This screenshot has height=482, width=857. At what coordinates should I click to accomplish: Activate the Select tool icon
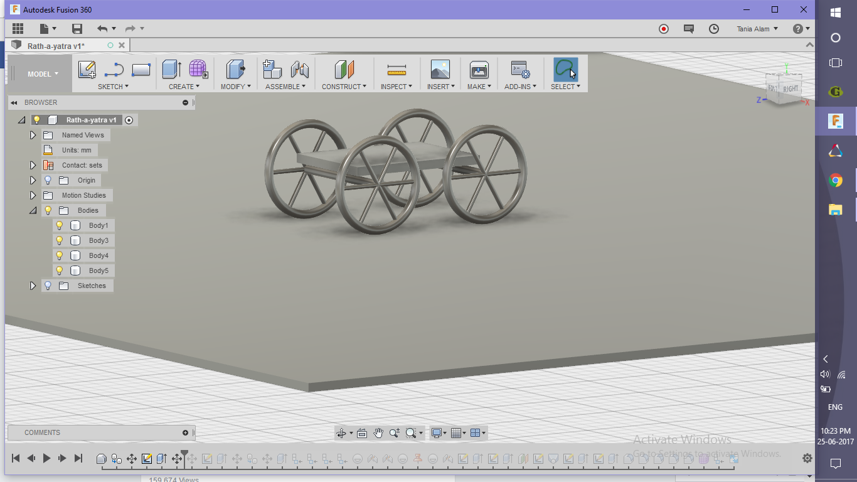click(x=565, y=70)
